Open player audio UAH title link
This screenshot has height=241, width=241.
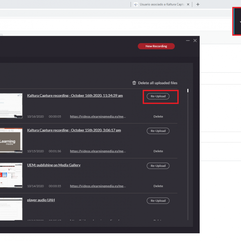pyautogui.click(x=41, y=200)
